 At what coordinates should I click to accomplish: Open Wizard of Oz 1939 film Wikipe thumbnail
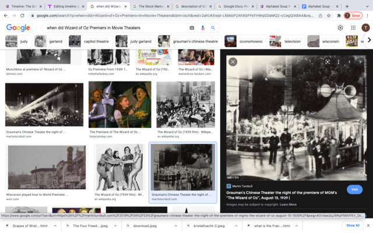tap(185, 105)
